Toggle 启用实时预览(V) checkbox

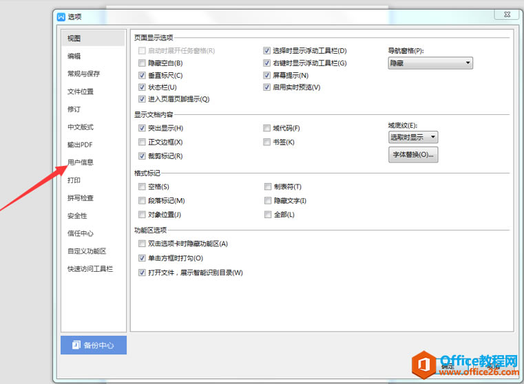(x=266, y=87)
